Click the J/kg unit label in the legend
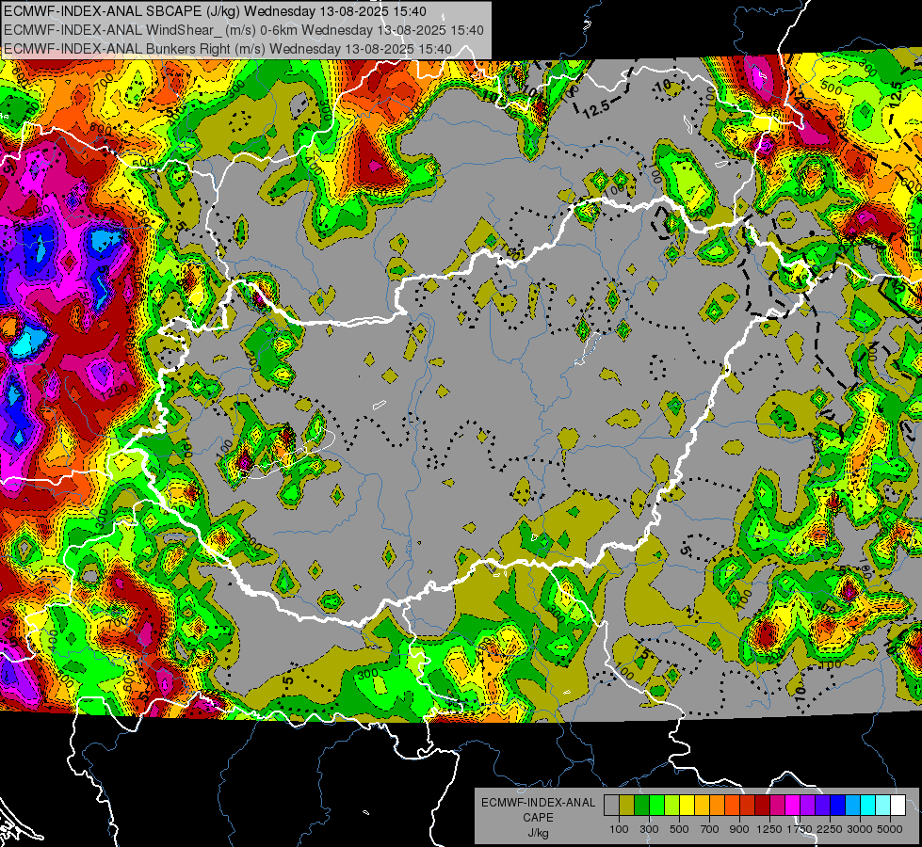The image size is (922, 847). (x=538, y=833)
